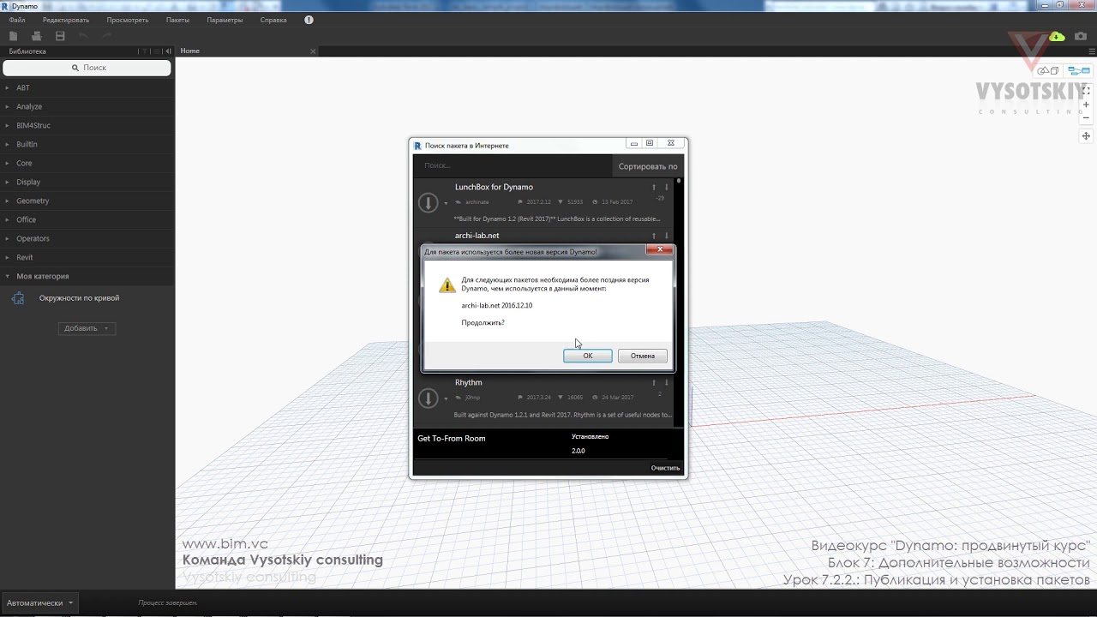The height and width of the screenshot is (617, 1097).
Task: Open the Сортировать по dropdown
Action: point(648,166)
